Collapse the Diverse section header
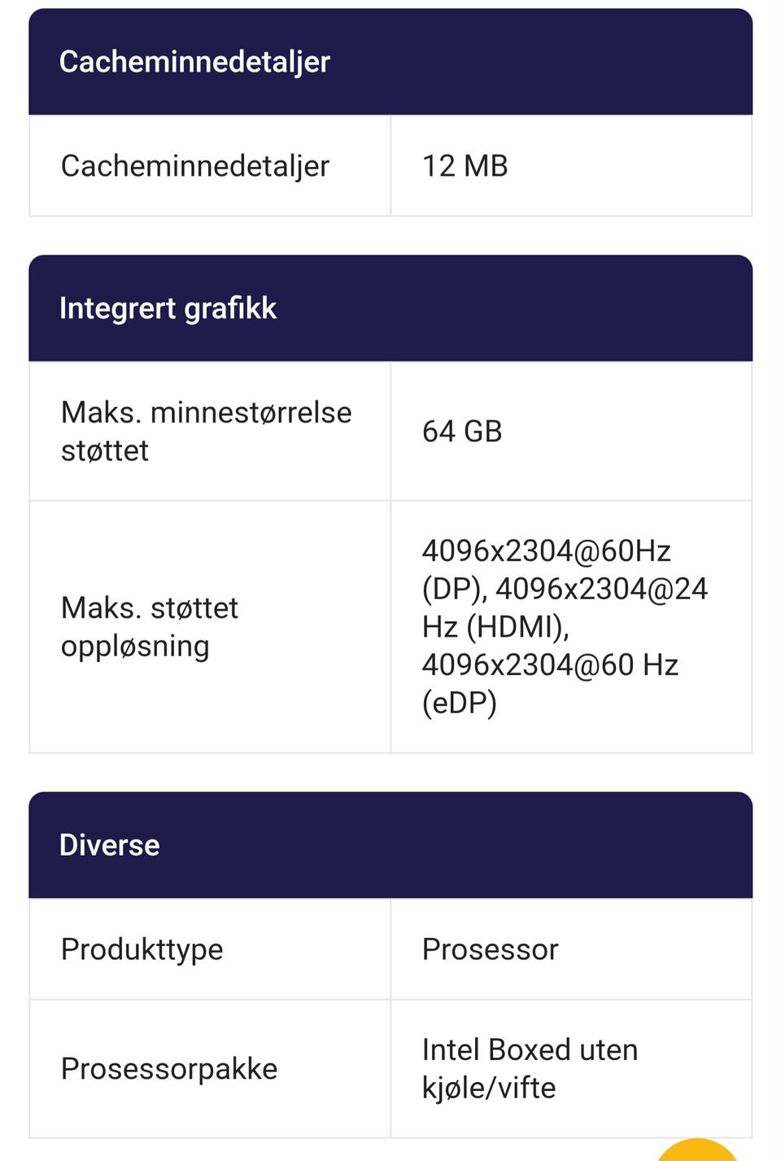781x1161 pixels. tap(390, 845)
